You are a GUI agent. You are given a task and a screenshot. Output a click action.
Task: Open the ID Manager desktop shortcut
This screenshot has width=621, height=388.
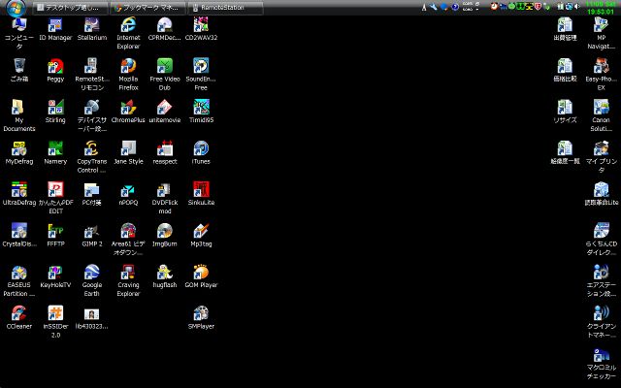pyautogui.click(x=55, y=30)
